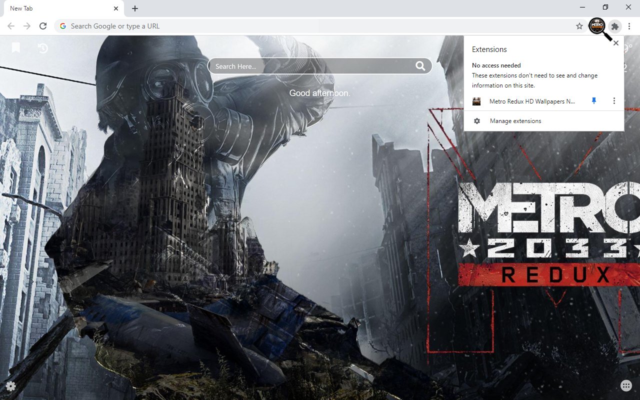The image size is (640, 400).
Task: Bookmark this page with star icon
Action: pos(579,26)
